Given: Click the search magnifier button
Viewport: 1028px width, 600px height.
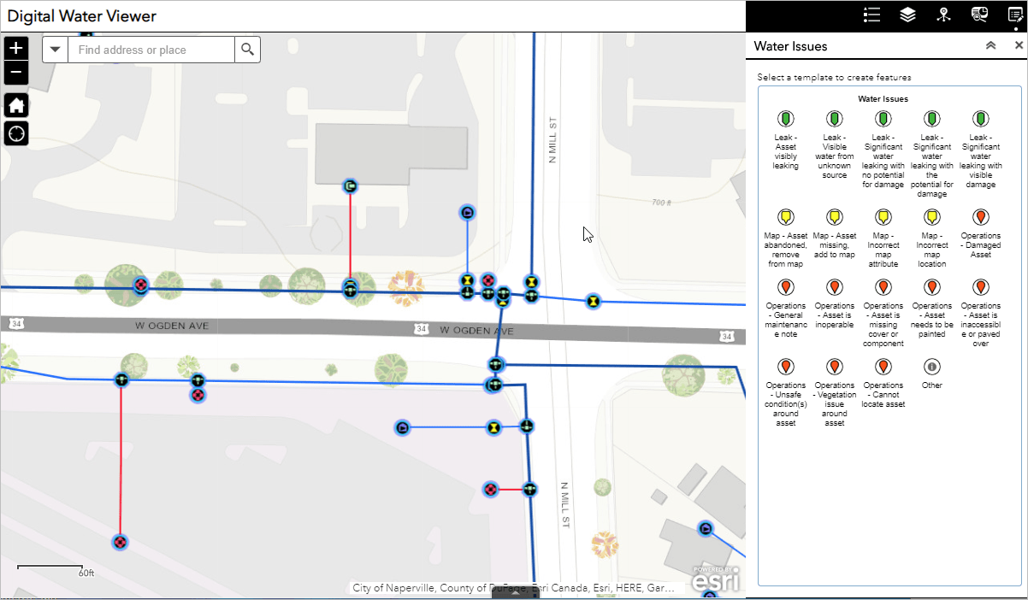Looking at the screenshot, I should point(247,50).
